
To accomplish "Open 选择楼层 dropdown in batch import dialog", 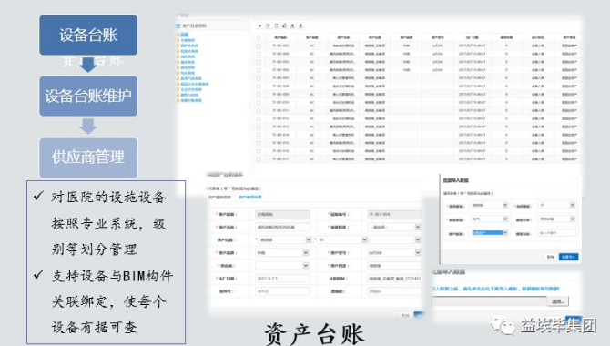I will (x=556, y=205).
